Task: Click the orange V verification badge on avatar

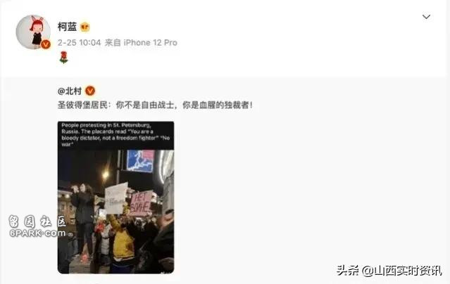Action: point(45,44)
